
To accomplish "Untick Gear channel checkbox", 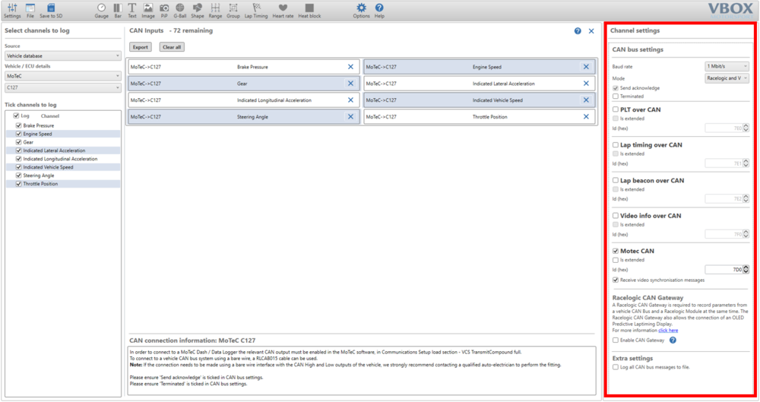I will (18, 142).
